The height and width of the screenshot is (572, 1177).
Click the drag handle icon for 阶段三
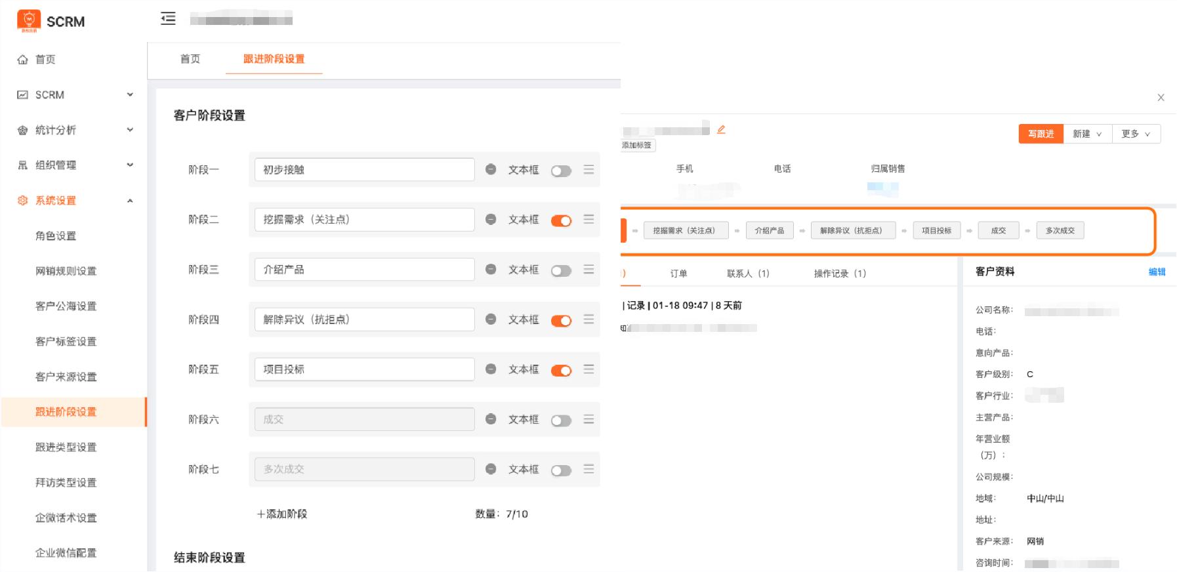click(x=588, y=269)
